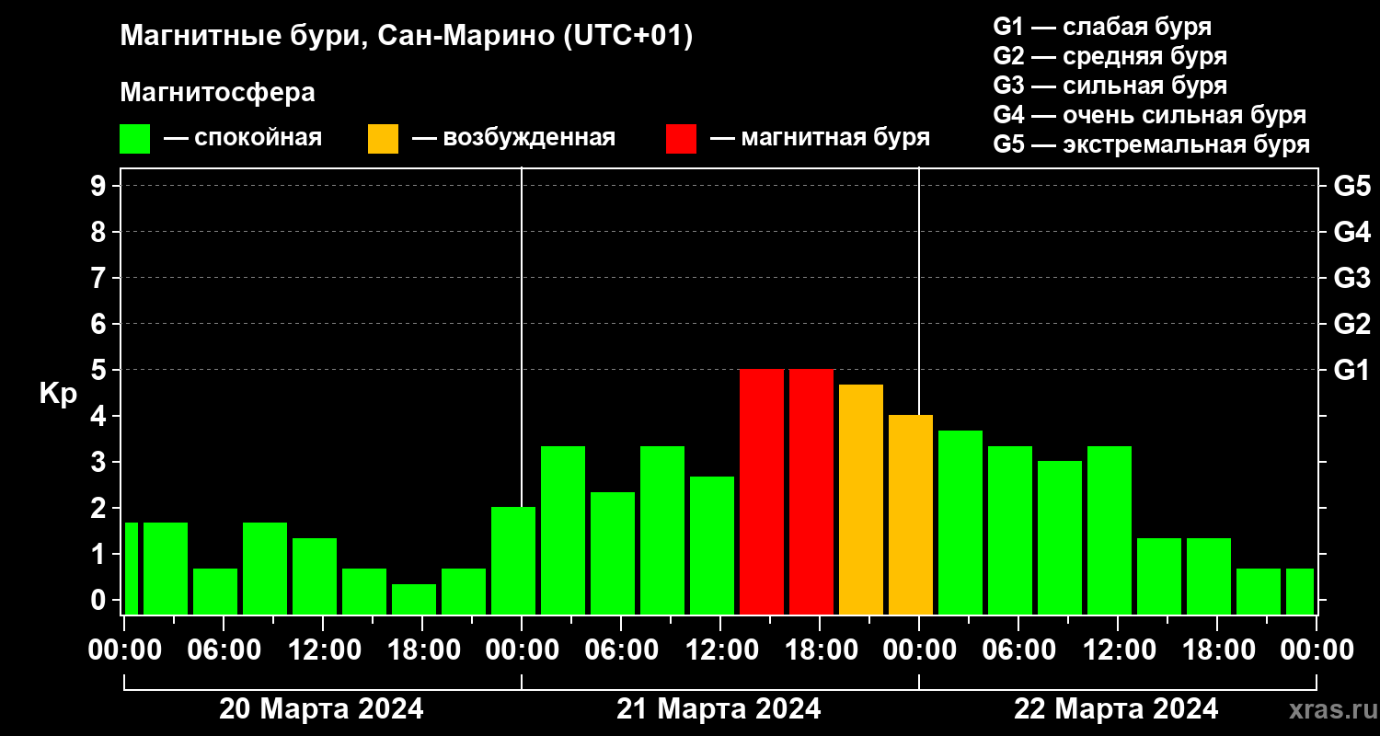This screenshot has width=1380, height=736.
Task: Click the orange 'возбужденная' legend swatch
Action: (x=383, y=139)
